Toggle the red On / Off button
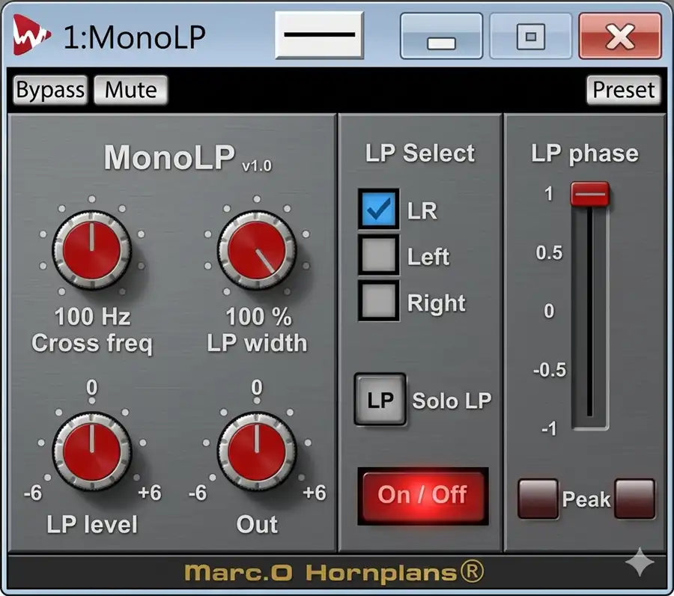This screenshot has height=596, width=674. point(423,496)
